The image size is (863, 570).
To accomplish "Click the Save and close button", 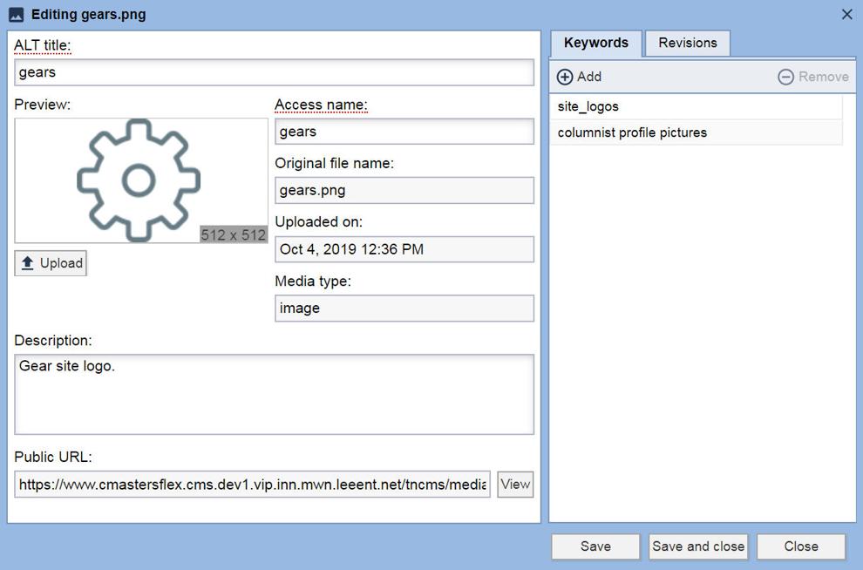I will pos(698,546).
